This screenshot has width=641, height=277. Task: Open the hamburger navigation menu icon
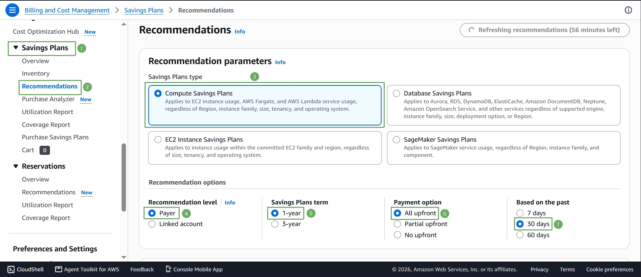coord(12,10)
